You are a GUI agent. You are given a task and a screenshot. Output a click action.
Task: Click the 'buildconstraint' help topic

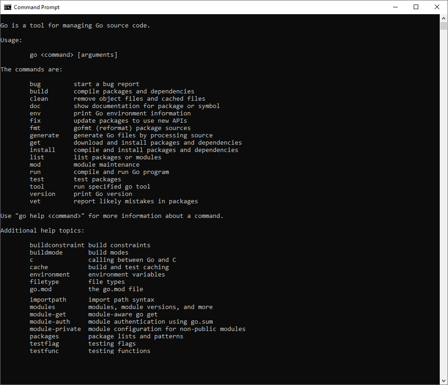tap(57, 245)
